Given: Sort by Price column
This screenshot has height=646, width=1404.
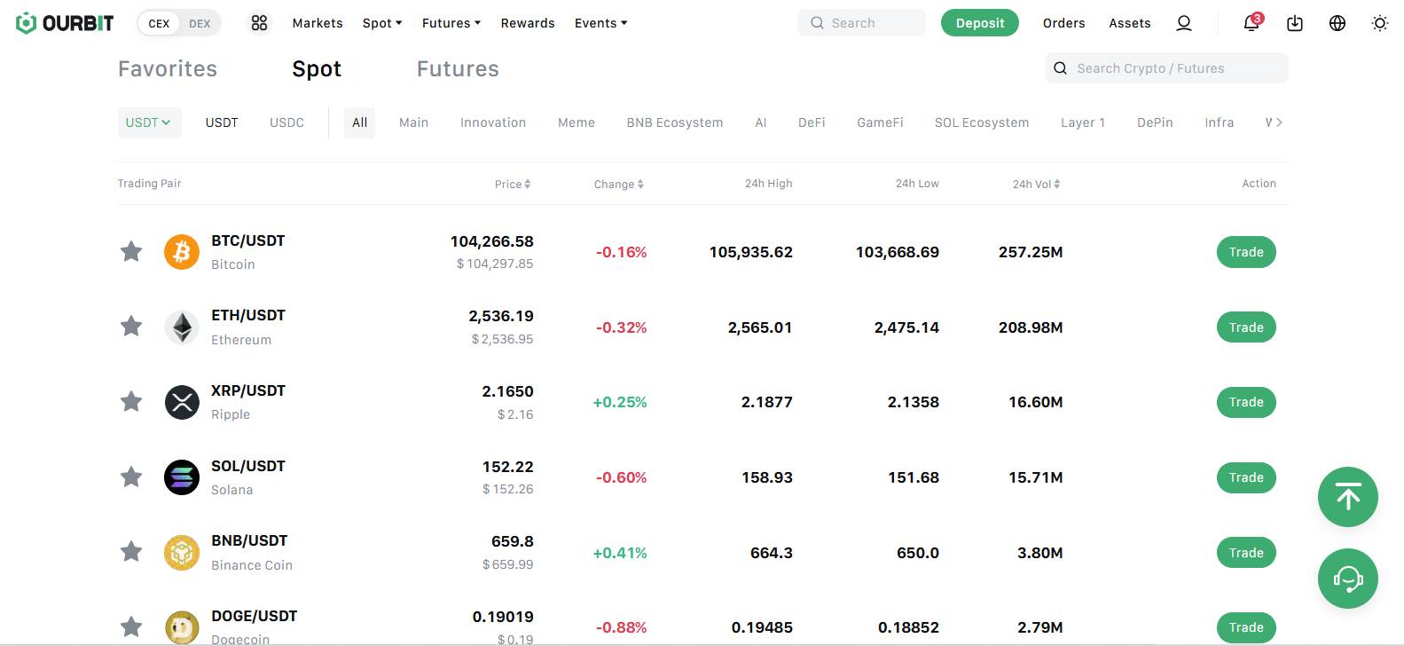Looking at the screenshot, I should 513,184.
